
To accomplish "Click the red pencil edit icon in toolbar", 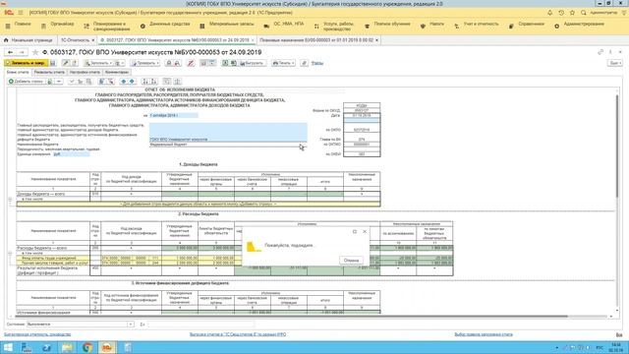I will [191, 63].
